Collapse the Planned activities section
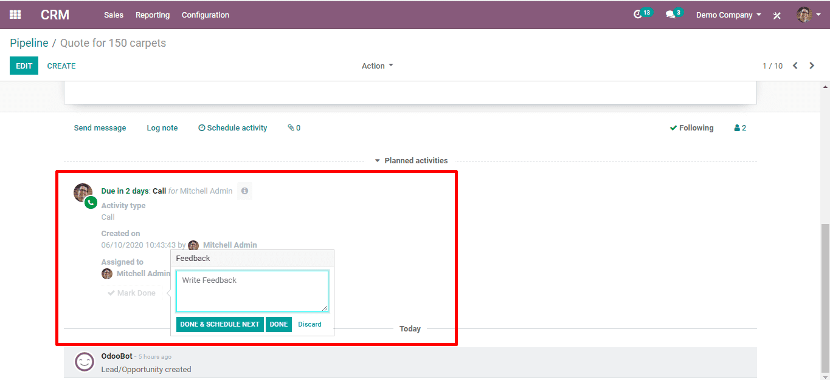Viewport: 830px width, 380px height. point(411,161)
